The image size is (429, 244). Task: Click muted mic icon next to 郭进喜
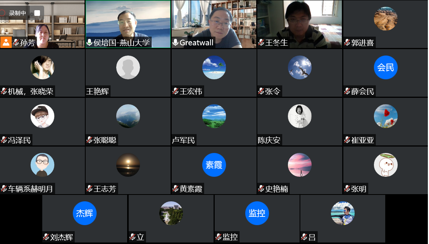[347, 42]
